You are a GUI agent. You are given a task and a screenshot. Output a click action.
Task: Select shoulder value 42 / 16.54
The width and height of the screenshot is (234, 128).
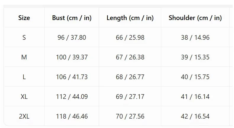click(195, 116)
